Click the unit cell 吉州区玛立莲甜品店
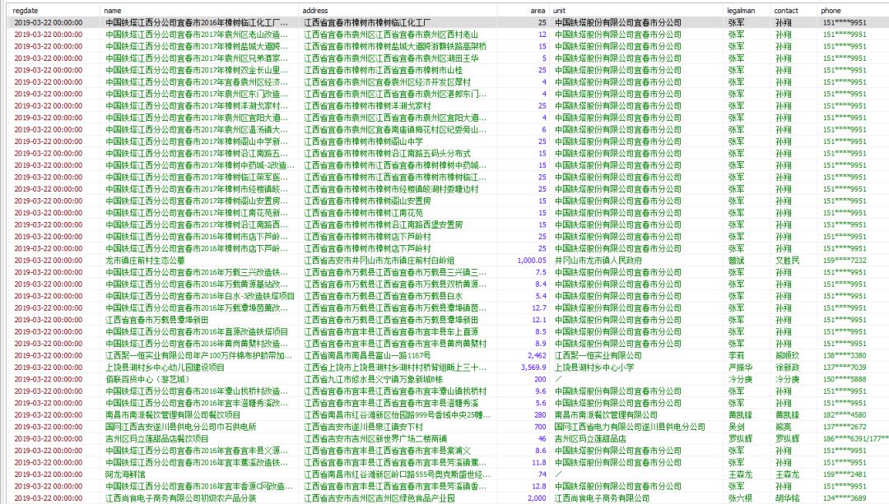889x504 pixels. click(x=590, y=439)
